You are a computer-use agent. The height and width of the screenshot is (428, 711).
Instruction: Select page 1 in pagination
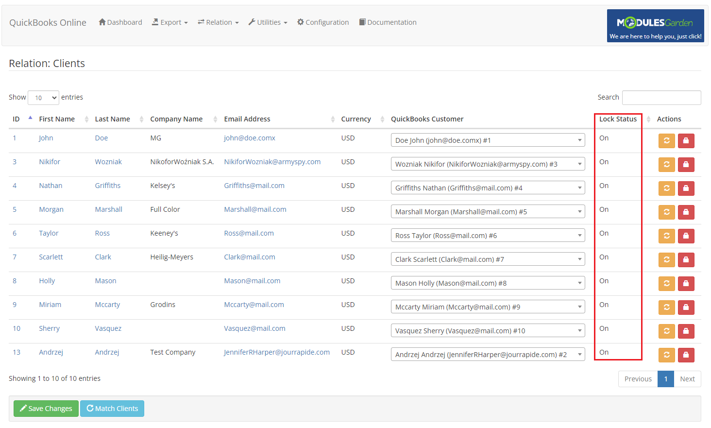[666, 379]
